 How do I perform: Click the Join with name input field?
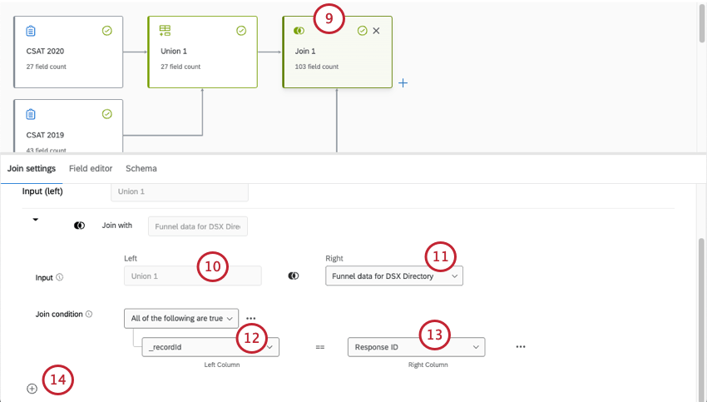coord(197,226)
